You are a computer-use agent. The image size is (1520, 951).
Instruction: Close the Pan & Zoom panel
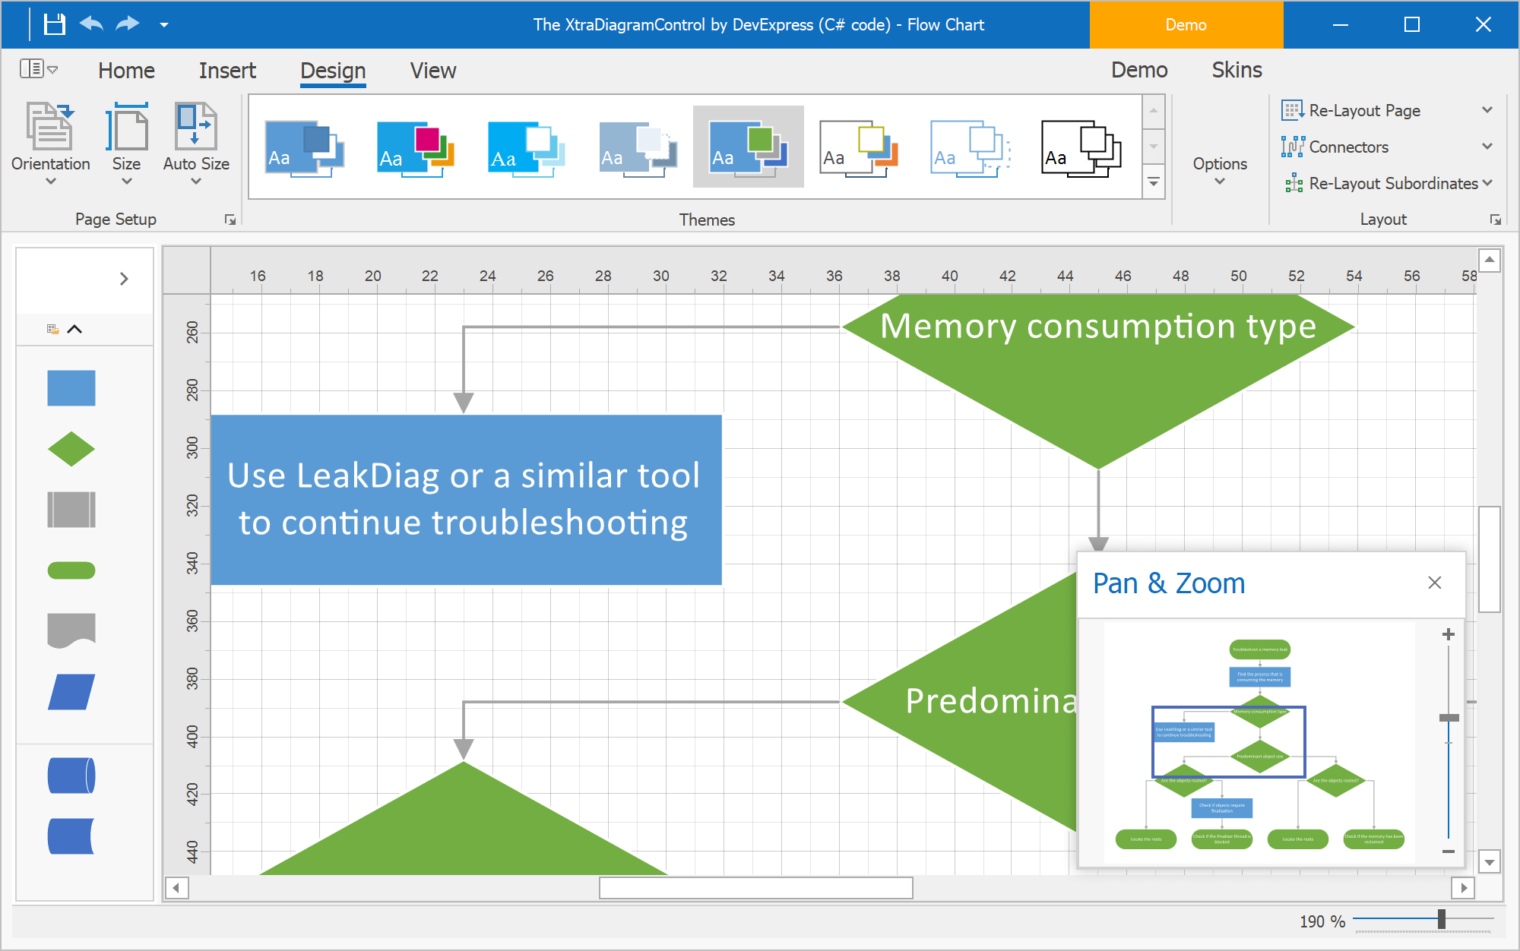tap(1434, 583)
